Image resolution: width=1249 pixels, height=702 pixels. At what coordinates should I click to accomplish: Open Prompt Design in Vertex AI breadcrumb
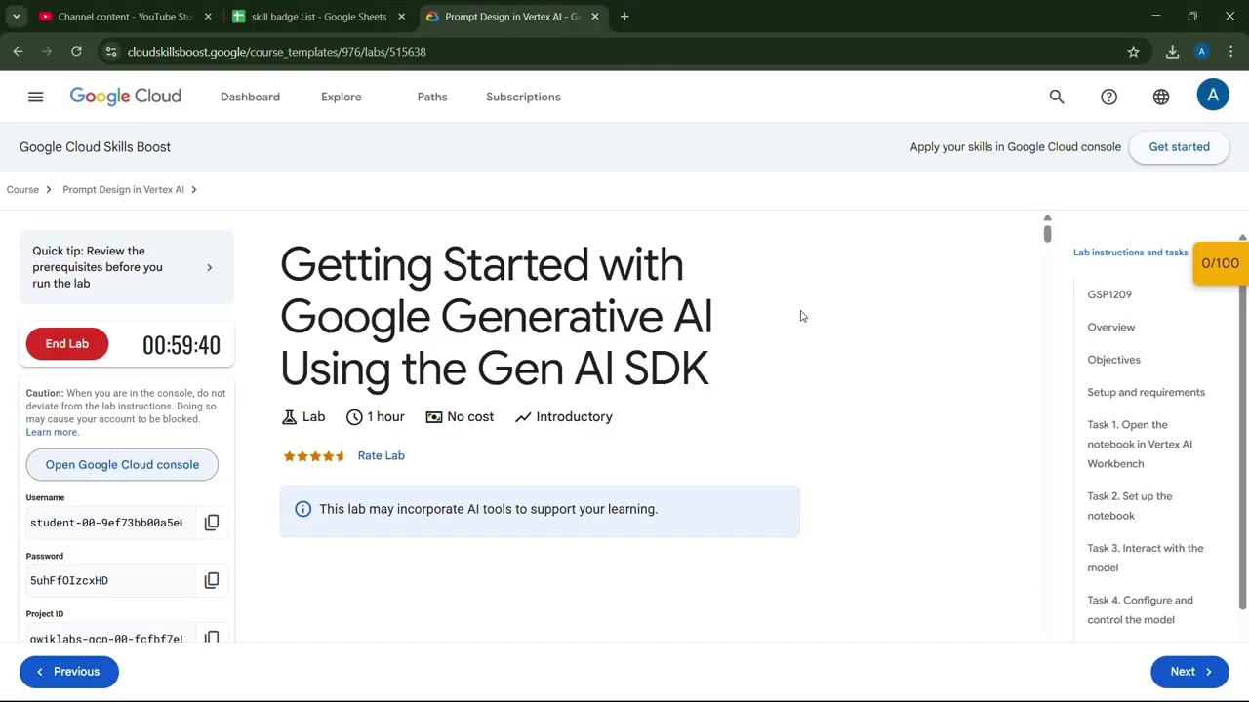click(123, 189)
